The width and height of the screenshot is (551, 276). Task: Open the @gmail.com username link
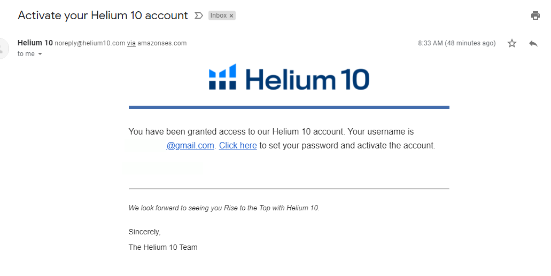coord(190,145)
